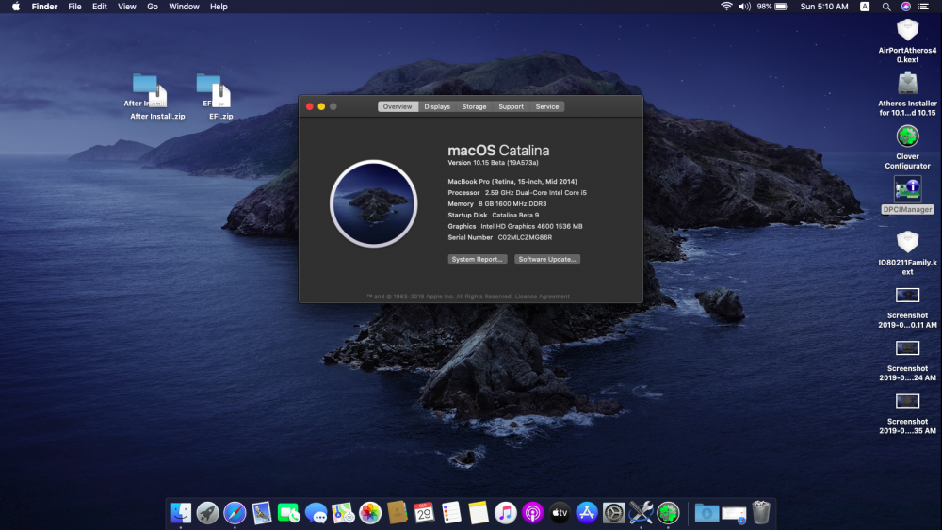Open Clover Configurator in the Dock
942x530 pixels.
668,513
